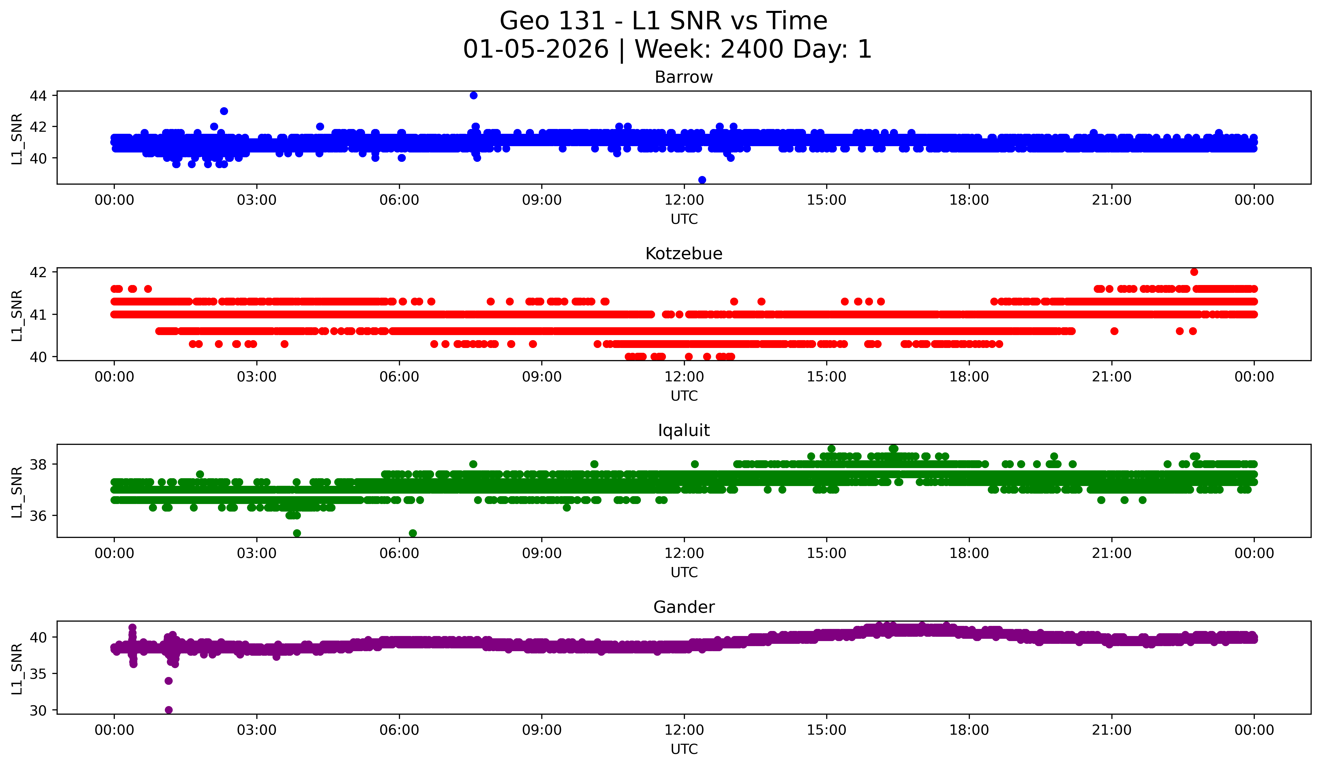This screenshot has height=767, width=1321.
Task: Click the green low outlier near 06:00
Action: [x=413, y=533]
